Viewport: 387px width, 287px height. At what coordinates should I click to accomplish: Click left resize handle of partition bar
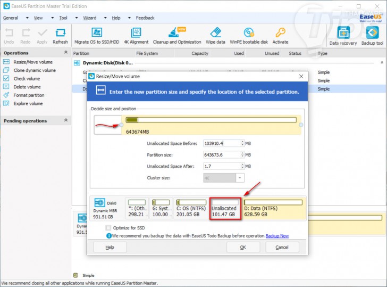pos(121,125)
